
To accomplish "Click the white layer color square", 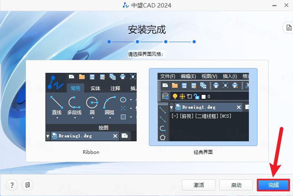I will pos(203,96).
